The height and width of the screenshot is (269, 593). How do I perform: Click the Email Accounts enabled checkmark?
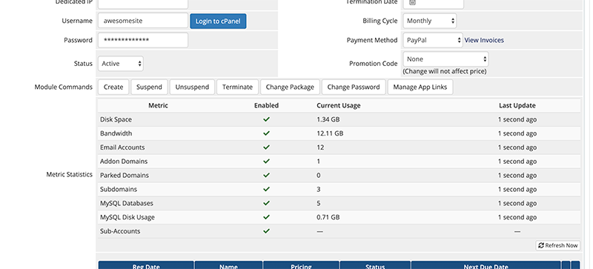point(266,147)
